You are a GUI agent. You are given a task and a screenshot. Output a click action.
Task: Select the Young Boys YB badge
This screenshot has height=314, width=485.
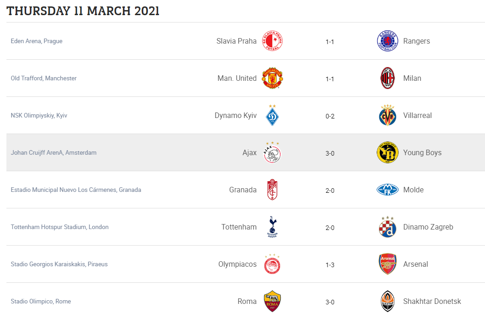(388, 153)
